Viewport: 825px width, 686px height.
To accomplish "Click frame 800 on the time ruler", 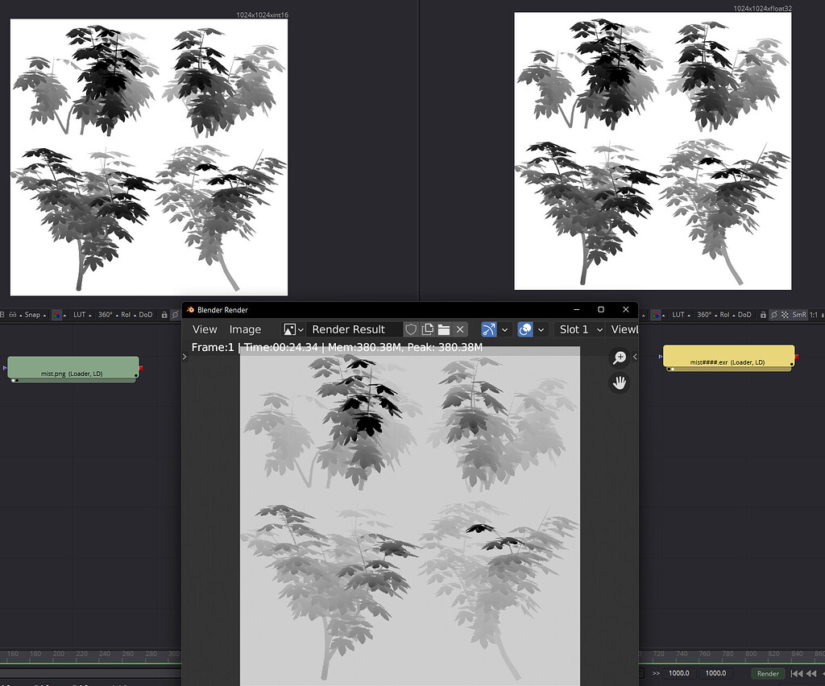I will pyautogui.click(x=751, y=654).
